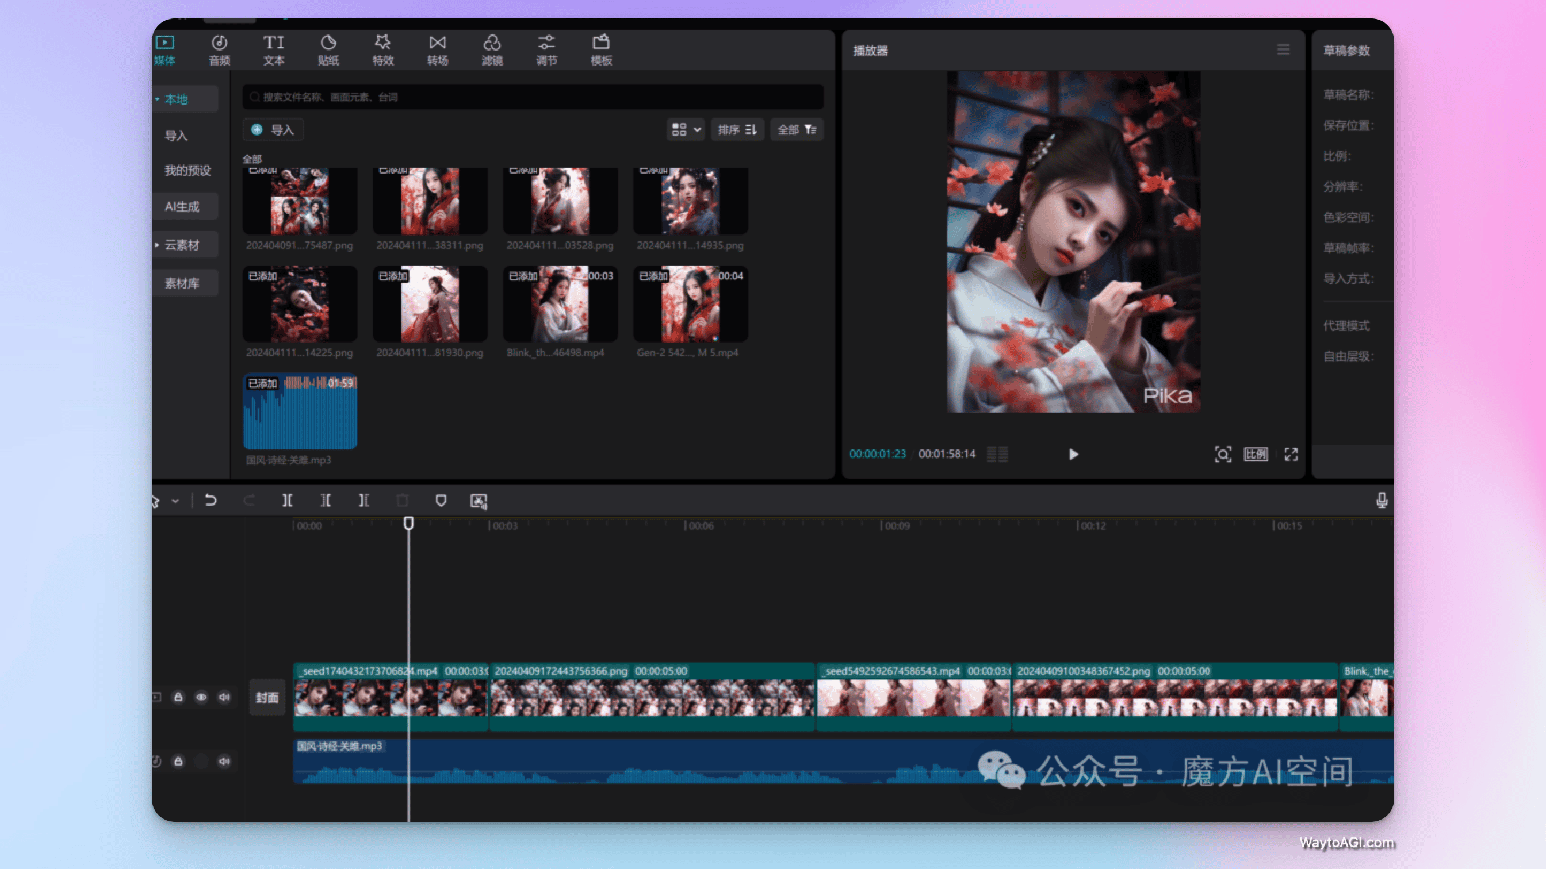
Task: Click the undo arrow icon
Action: pyautogui.click(x=211, y=500)
